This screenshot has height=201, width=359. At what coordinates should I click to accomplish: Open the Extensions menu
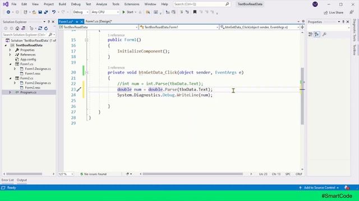pos(132,4)
